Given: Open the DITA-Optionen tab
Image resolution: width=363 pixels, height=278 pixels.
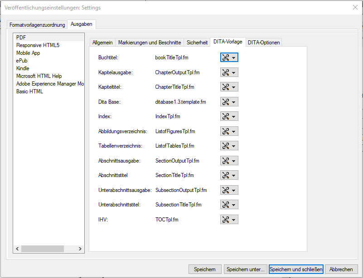Looking at the screenshot, I should point(264,42).
